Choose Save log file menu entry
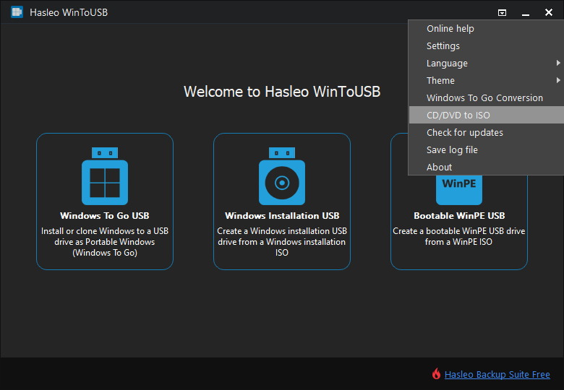This screenshot has height=390, width=564. [x=487, y=149]
